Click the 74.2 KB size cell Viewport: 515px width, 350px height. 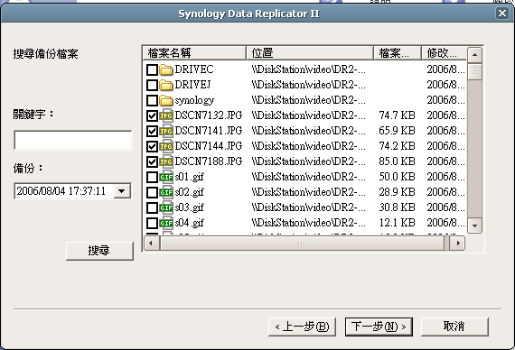pos(397,146)
